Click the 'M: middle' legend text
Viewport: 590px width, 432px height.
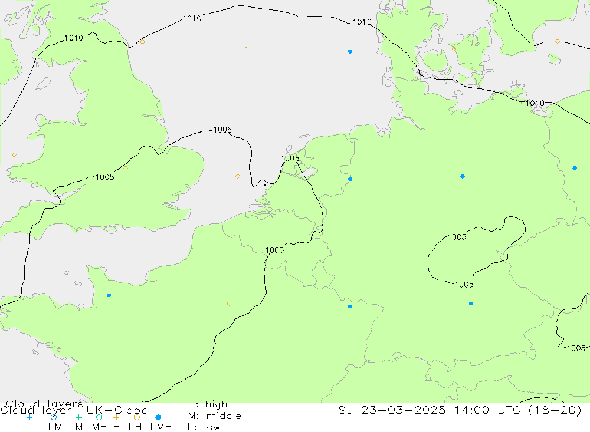click(215, 416)
